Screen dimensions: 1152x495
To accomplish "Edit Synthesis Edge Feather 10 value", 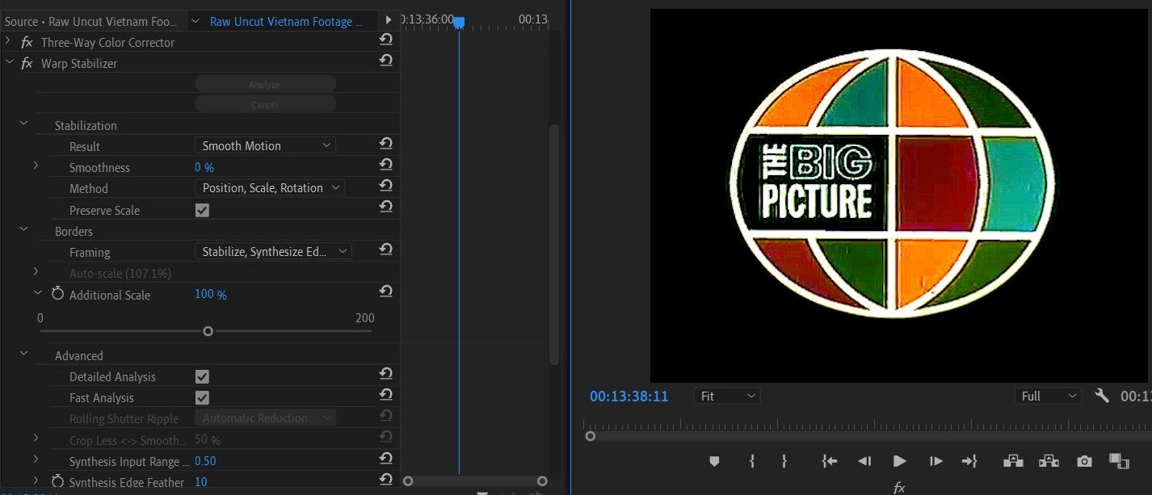I will [200, 482].
